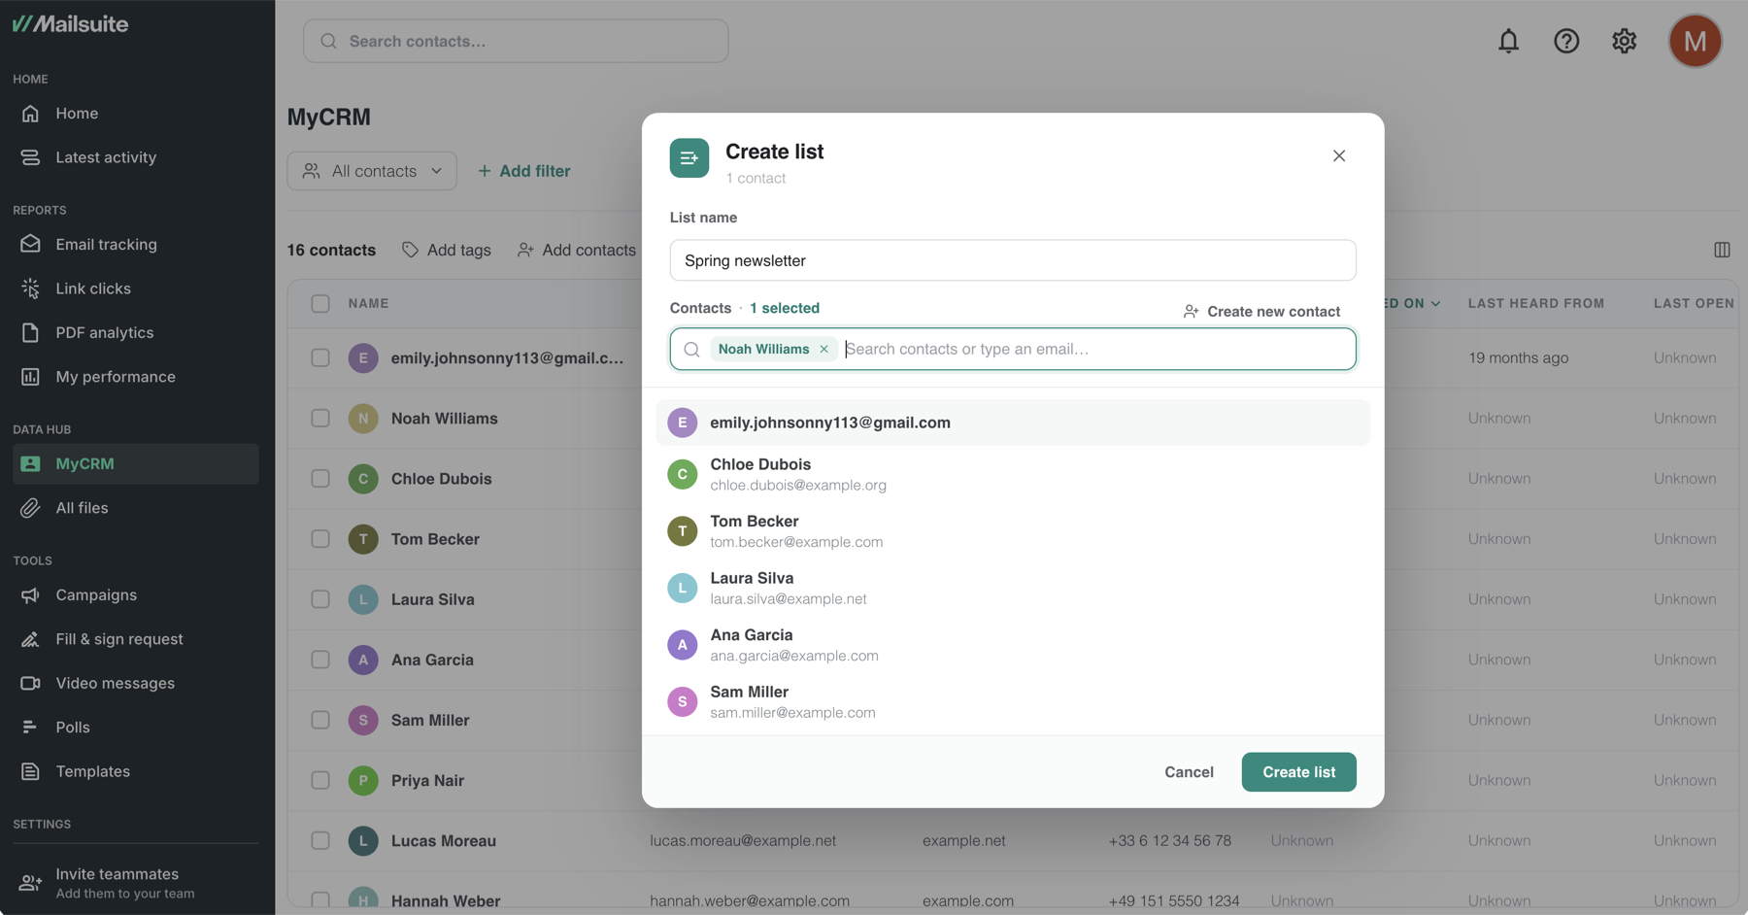The width and height of the screenshot is (1748, 915).
Task: Pick Sam Miller in the contact suggestions
Action: (1013, 701)
